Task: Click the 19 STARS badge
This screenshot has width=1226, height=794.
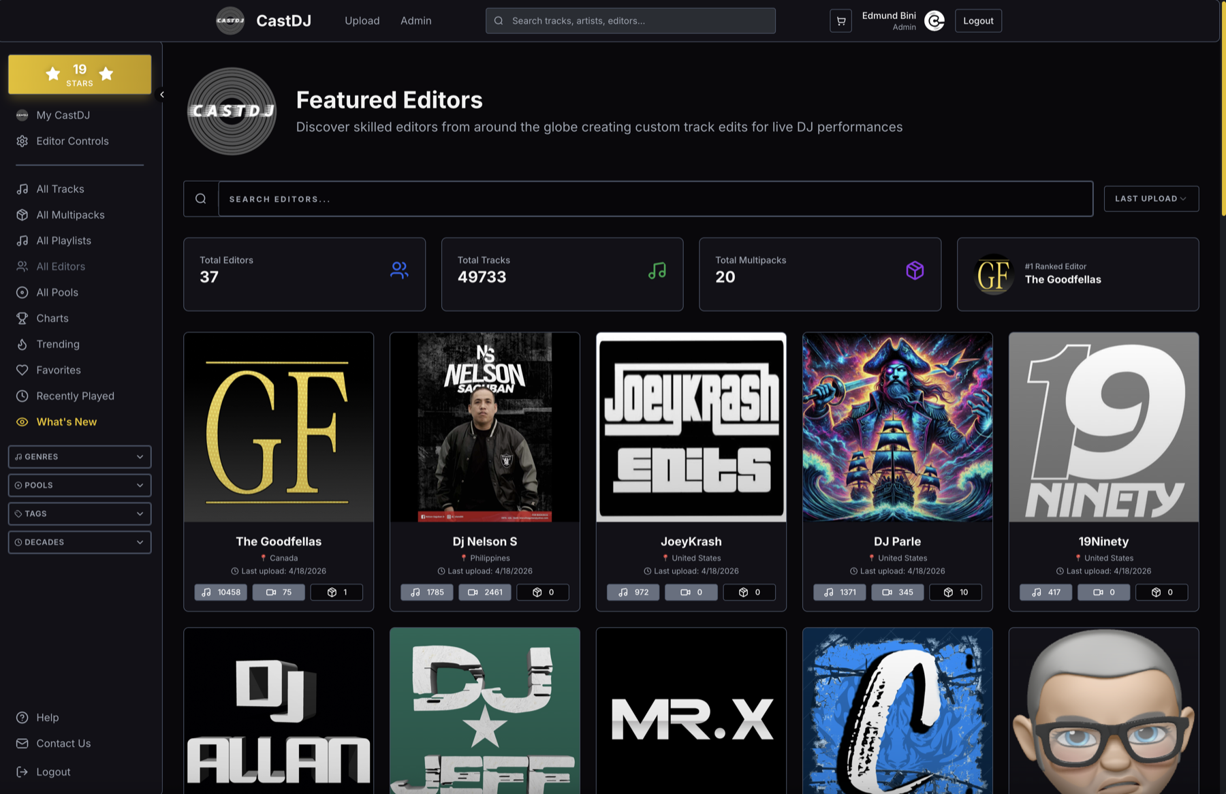Action: click(x=79, y=74)
